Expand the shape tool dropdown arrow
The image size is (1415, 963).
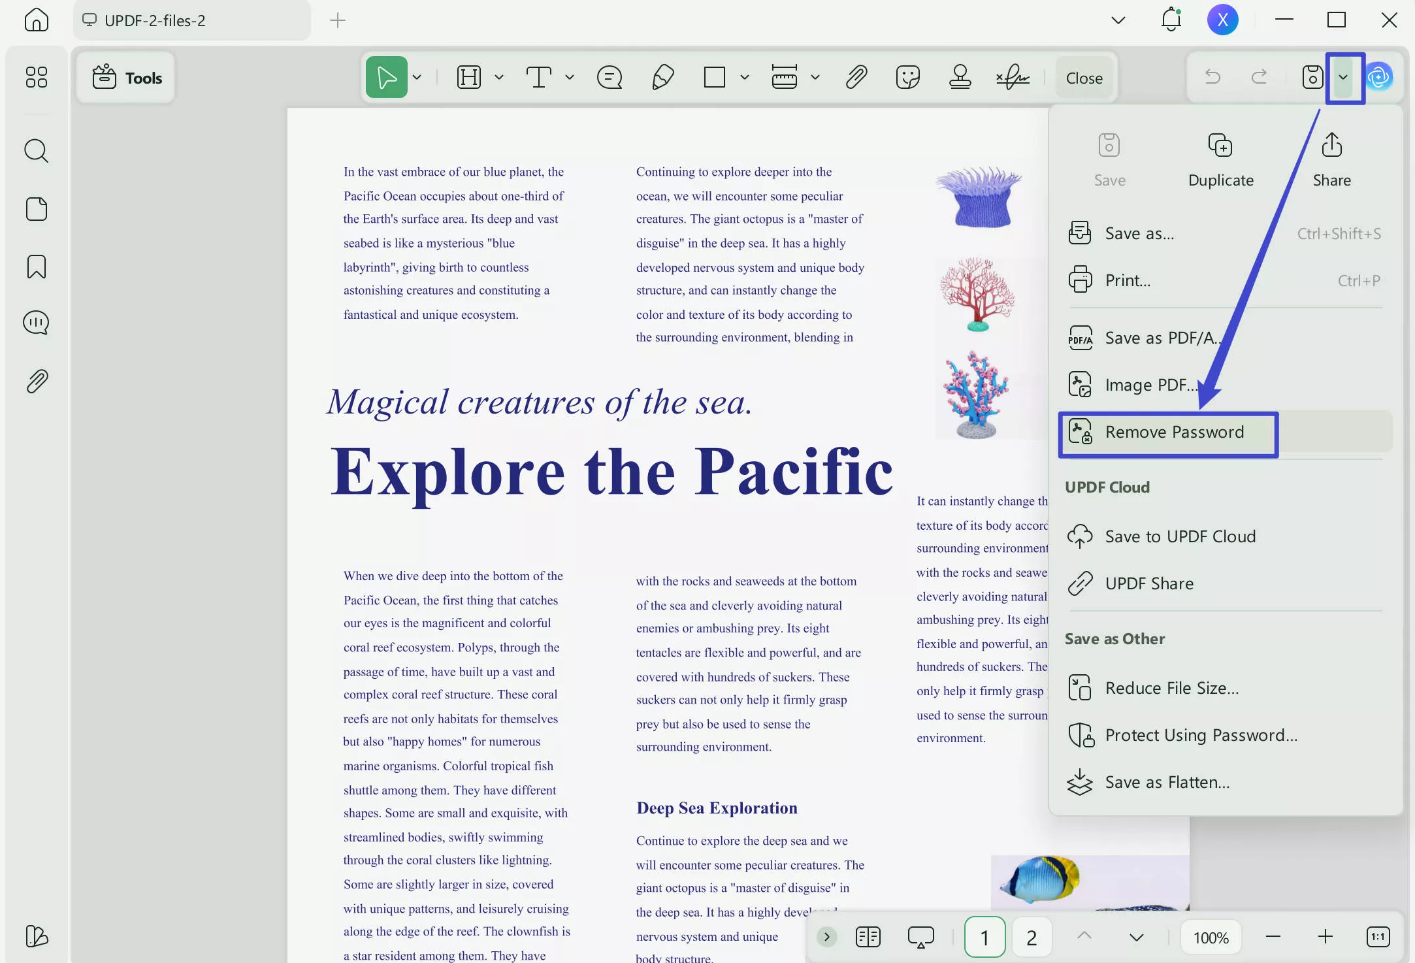pos(744,78)
